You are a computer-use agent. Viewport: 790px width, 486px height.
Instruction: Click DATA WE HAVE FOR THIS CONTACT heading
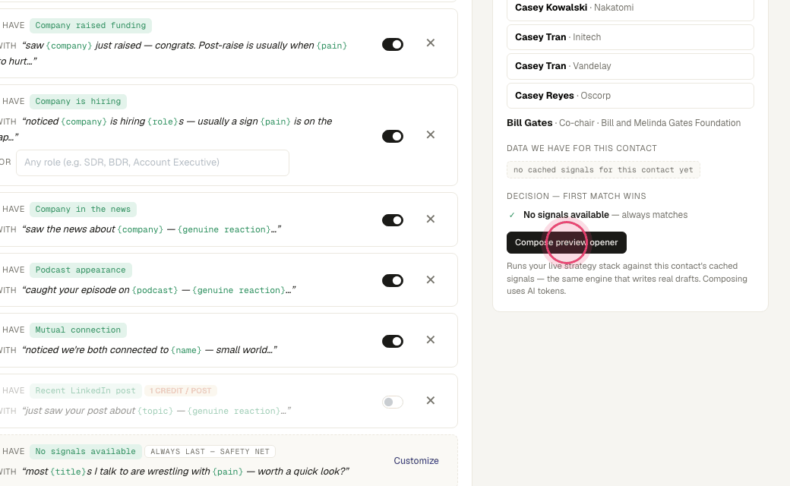(582, 149)
